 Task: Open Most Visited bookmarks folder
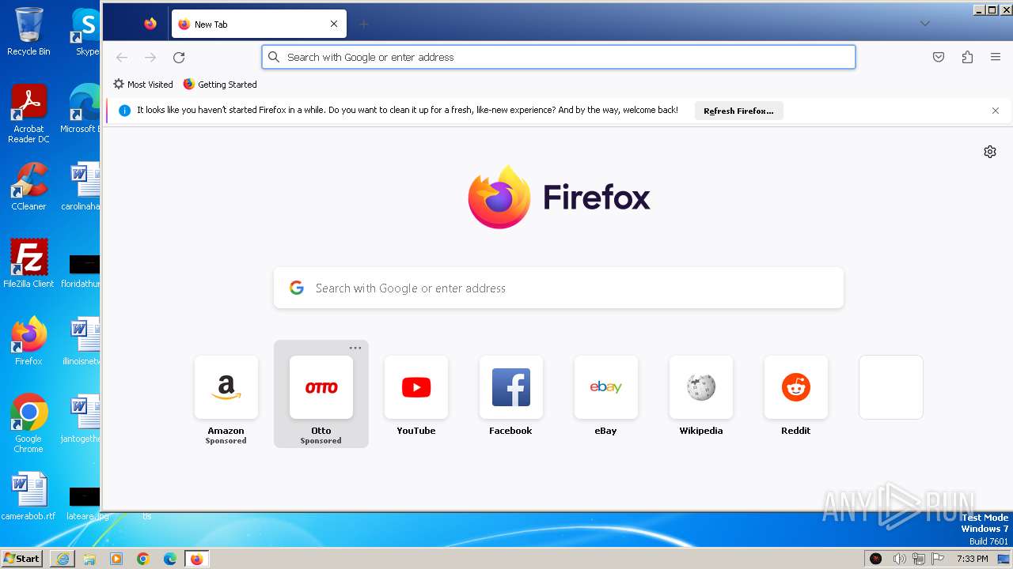tap(143, 85)
